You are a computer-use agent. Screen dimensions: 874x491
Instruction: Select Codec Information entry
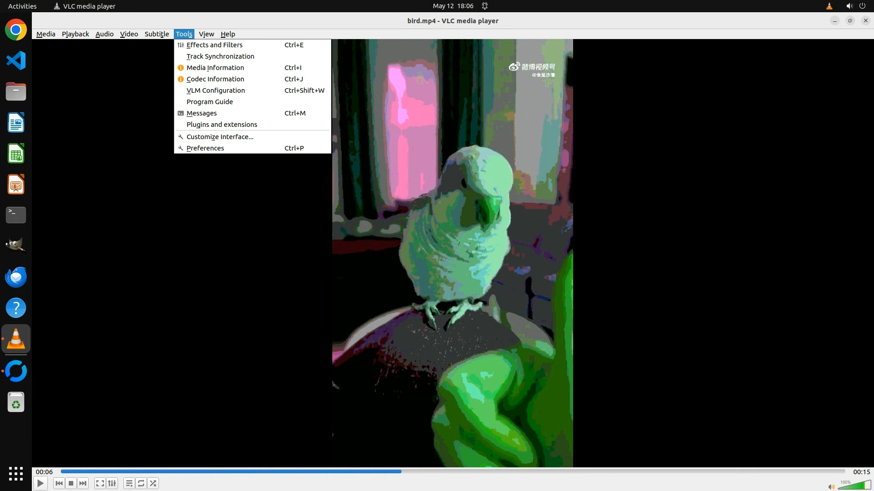click(x=215, y=79)
